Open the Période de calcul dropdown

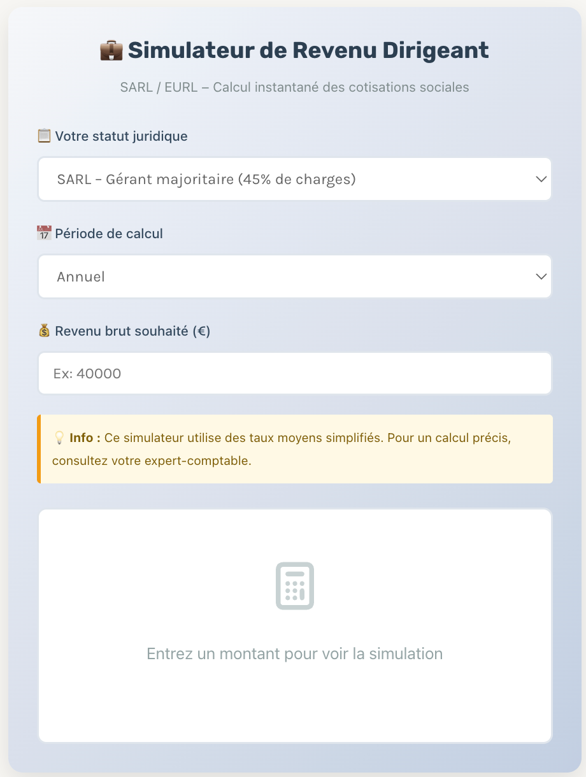pos(294,276)
